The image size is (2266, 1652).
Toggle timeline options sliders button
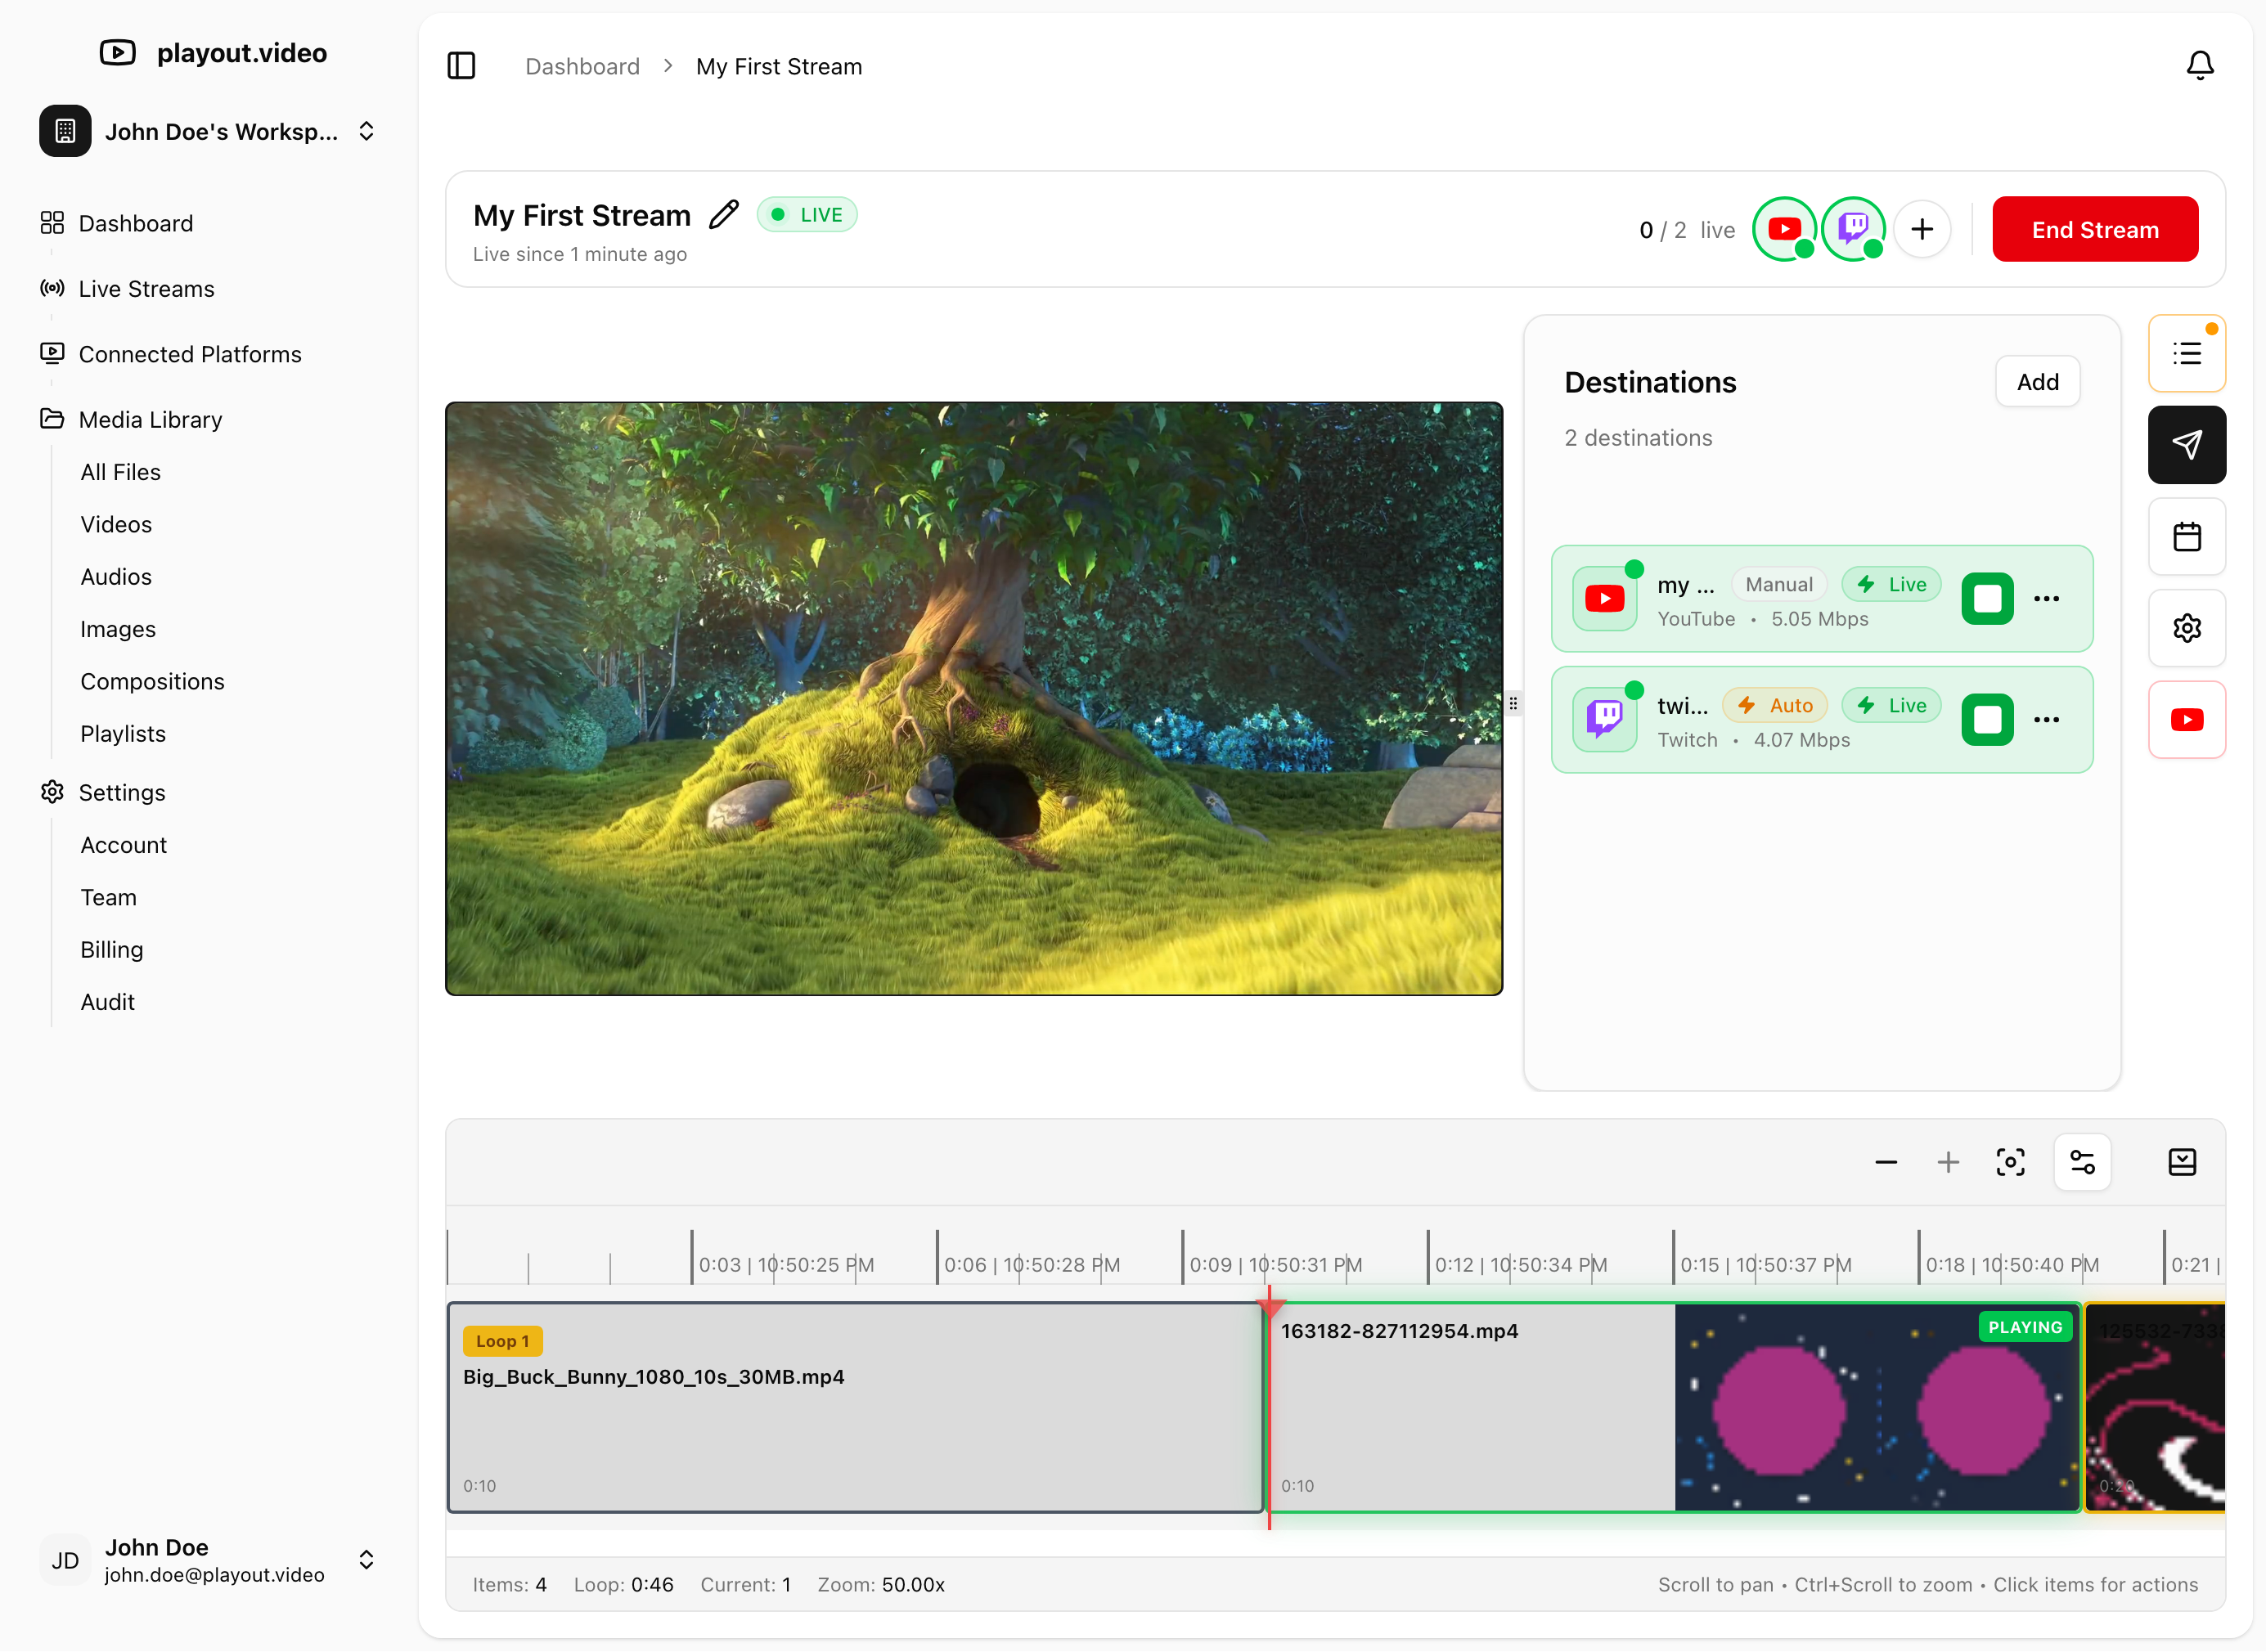[2082, 1162]
